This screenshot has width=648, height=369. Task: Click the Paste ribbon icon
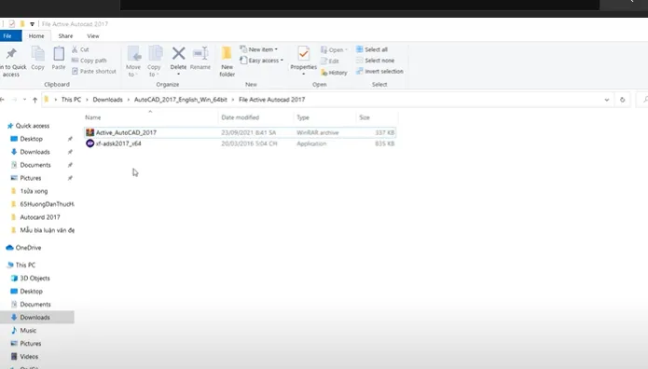(x=59, y=54)
